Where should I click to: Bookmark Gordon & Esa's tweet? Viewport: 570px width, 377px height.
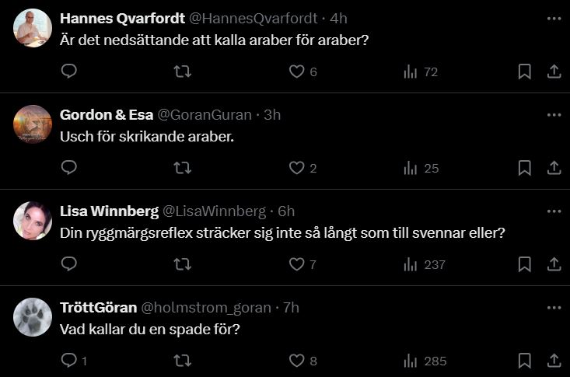tap(525, 168)
